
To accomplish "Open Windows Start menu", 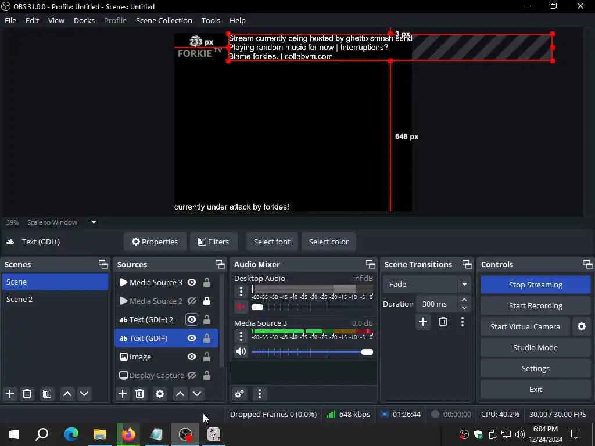I will pos(14,434).
